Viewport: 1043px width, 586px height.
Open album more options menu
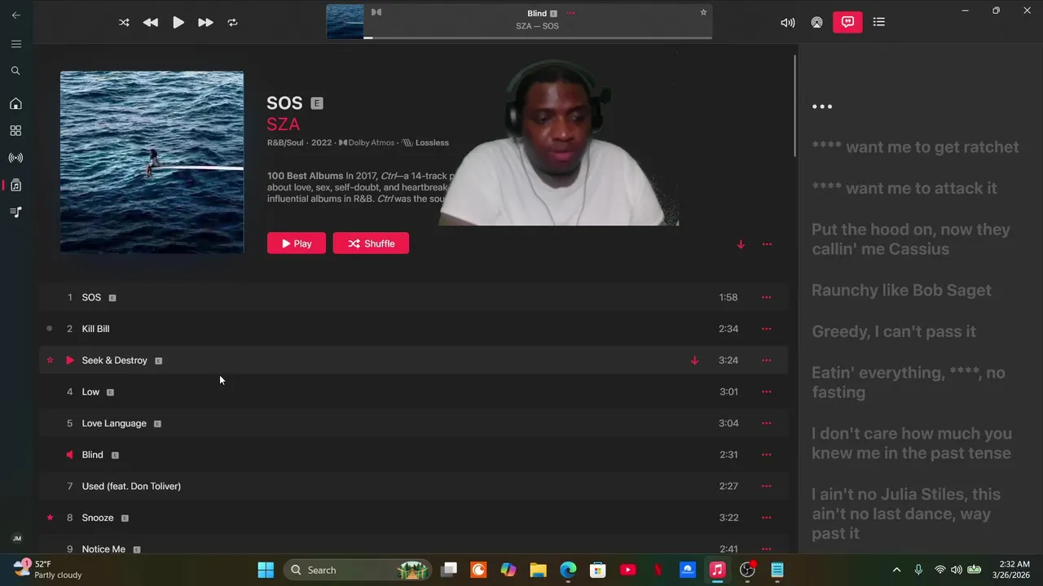(767, 244)
